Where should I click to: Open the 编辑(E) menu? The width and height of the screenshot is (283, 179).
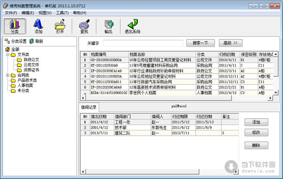pyautogui.click(x=28, y=13)
